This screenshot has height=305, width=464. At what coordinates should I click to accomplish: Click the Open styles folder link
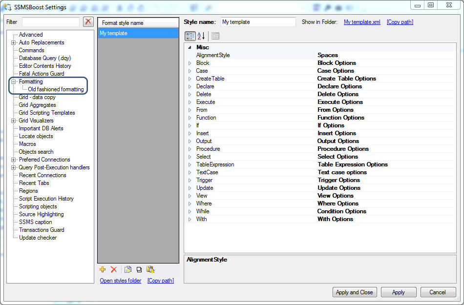click(x=121, y=281)
